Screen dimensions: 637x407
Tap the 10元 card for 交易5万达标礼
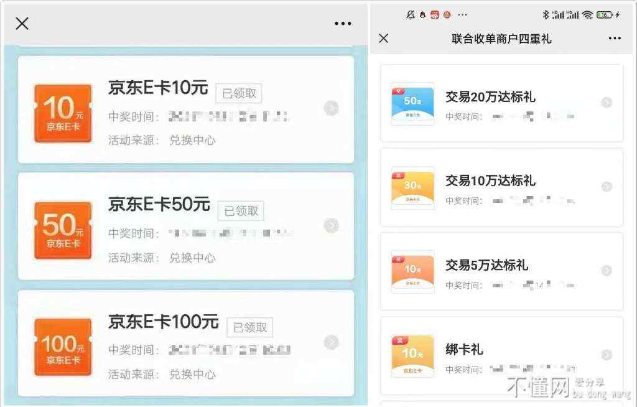tap(412, 272)
